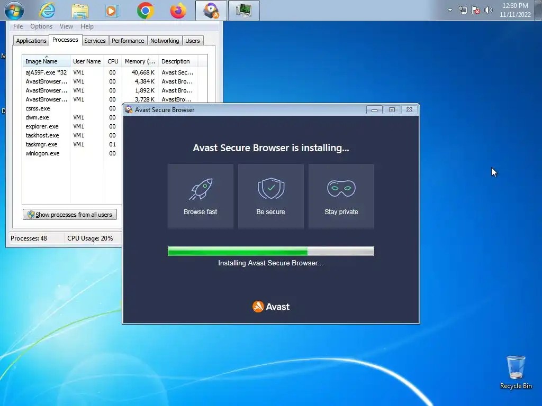Open the Help menu in Task Manager
This screenshot has width=542, height=406.
click(87, 26)
